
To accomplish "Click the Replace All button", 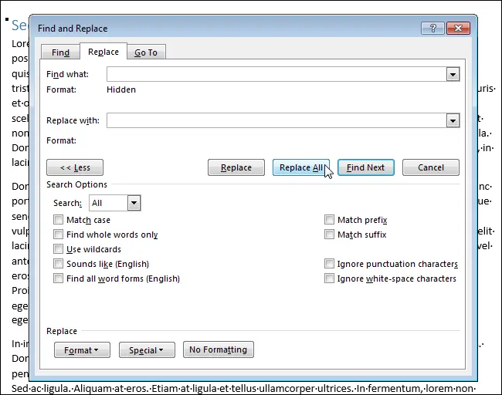I will pyautogui.click(x=301, y=167).
